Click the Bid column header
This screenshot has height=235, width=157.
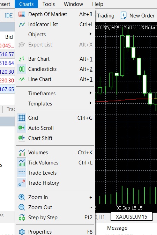(9, 37)
